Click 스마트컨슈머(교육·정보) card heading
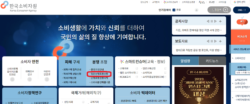 pos(142,62)
